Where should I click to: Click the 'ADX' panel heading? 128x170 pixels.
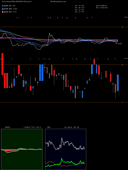click(49, 127)
